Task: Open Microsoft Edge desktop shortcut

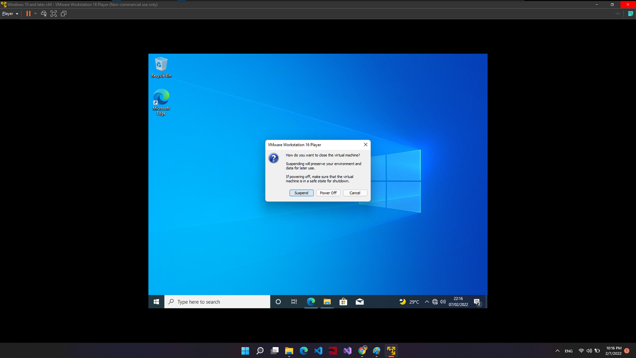Action: 161,102
